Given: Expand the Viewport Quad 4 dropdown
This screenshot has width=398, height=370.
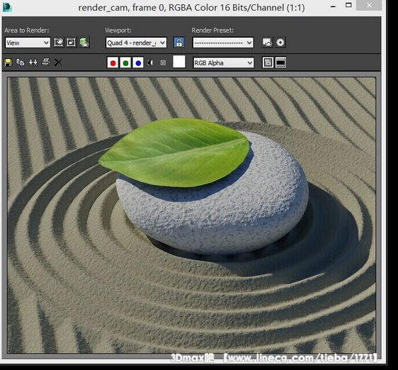Looking at the screenshot, I should pos(136,43).
